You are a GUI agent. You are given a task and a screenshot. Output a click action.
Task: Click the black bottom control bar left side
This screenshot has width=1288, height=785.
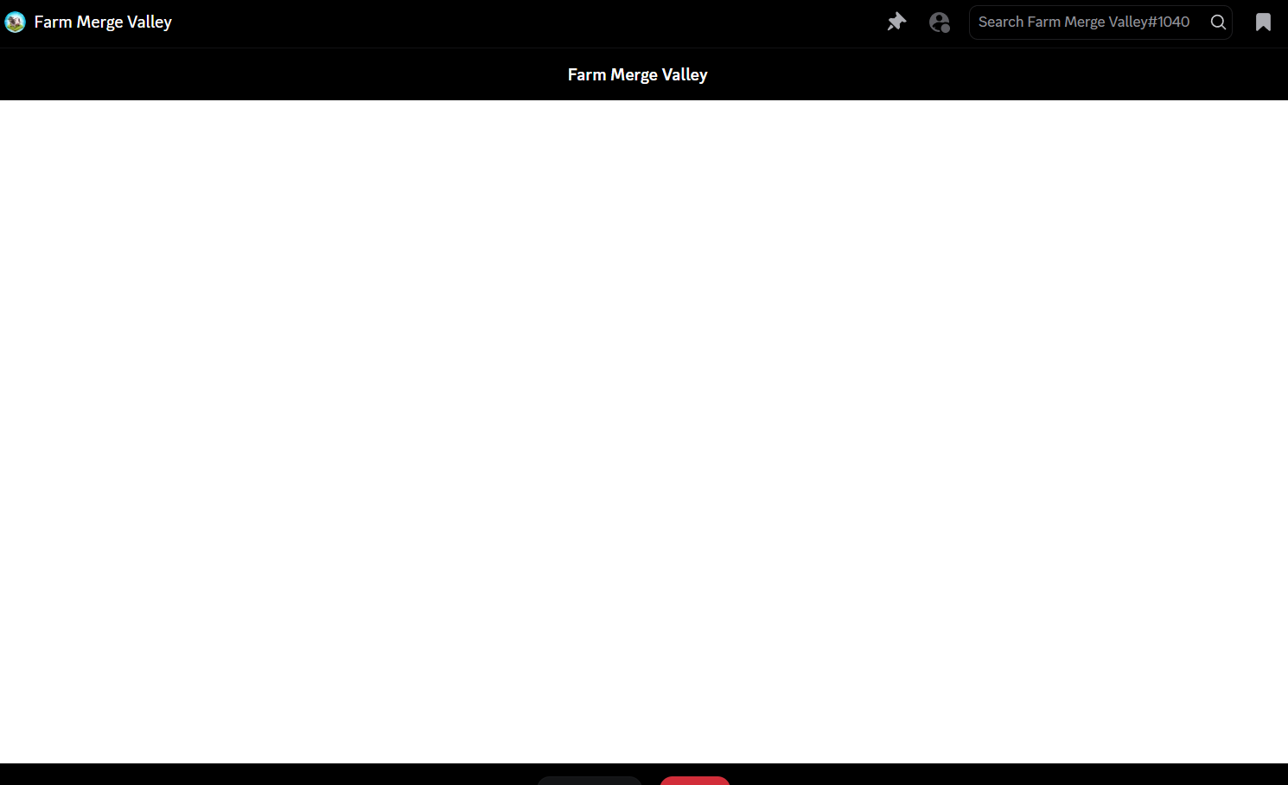[259, 775]
